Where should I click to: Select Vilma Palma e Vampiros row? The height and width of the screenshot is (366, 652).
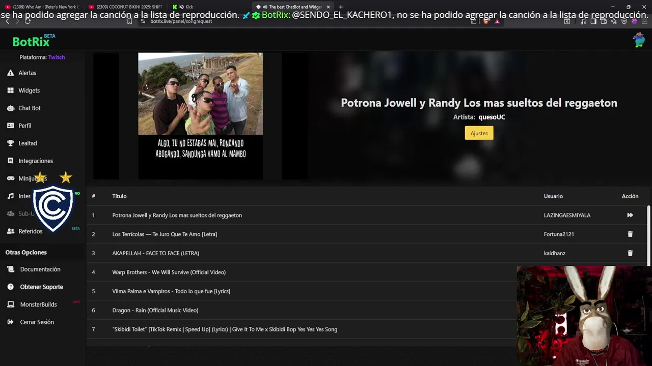pos(171,291)
